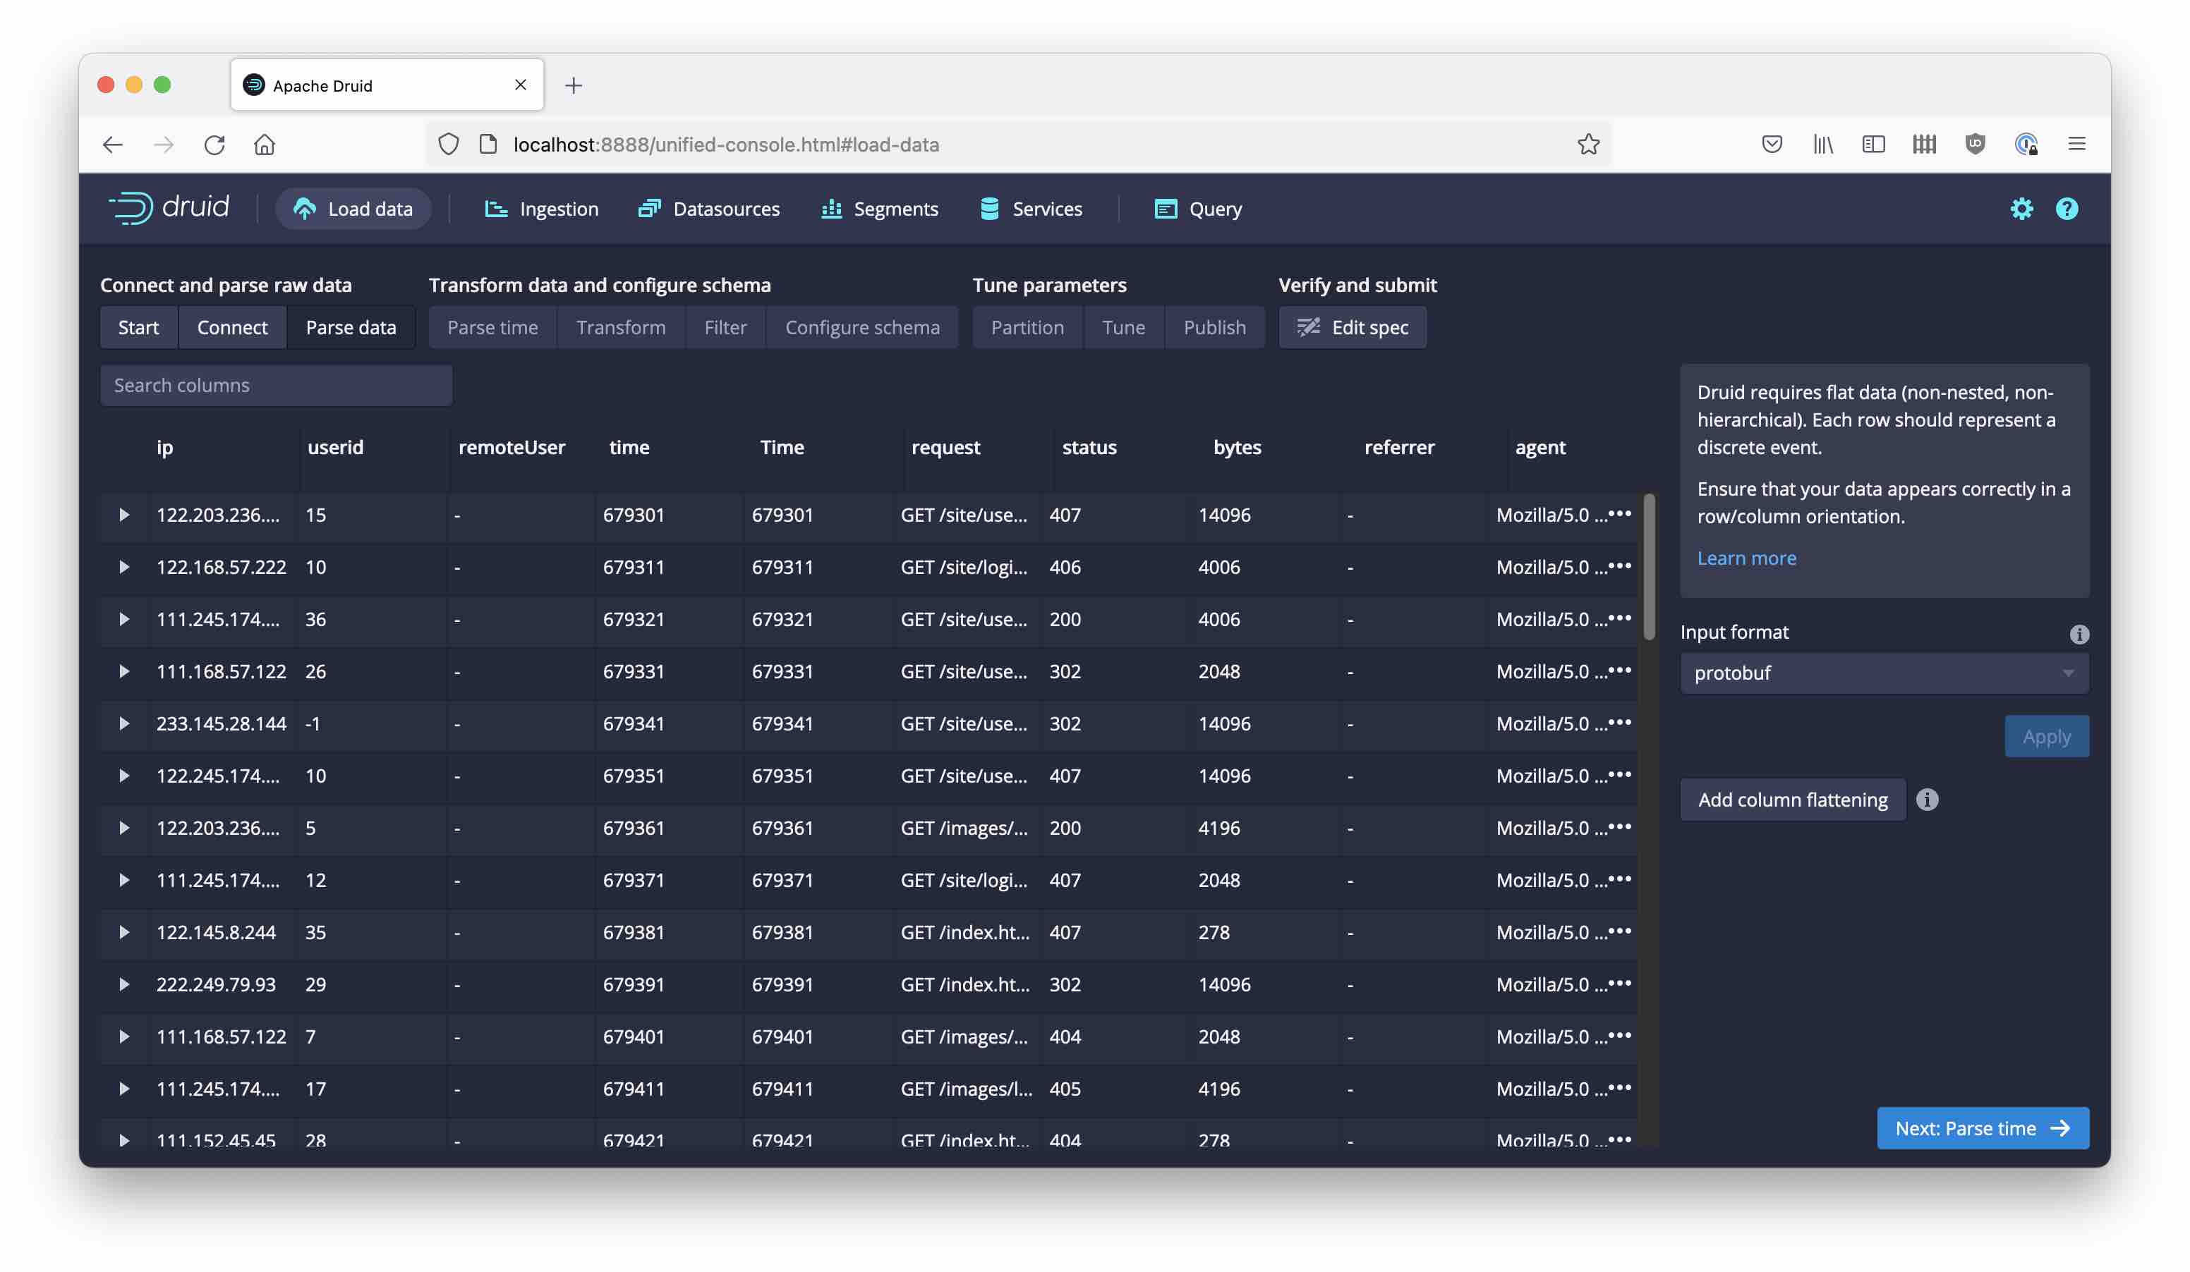Image resolution: width=2190 pixels, height=1272 pixels.
Task: Go to the Datasources section
Action: pyautogui.click(x=709, y=209)
